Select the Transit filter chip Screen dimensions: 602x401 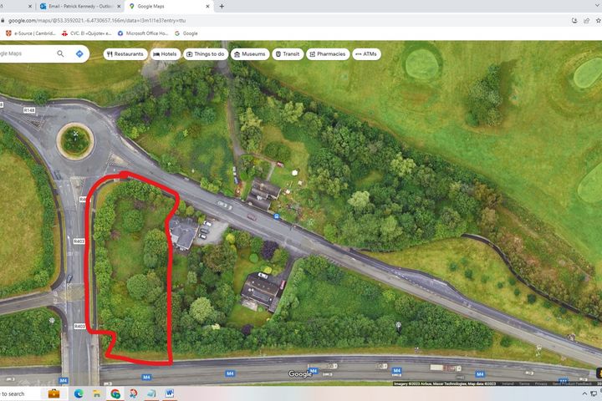(x=288, y=53)
